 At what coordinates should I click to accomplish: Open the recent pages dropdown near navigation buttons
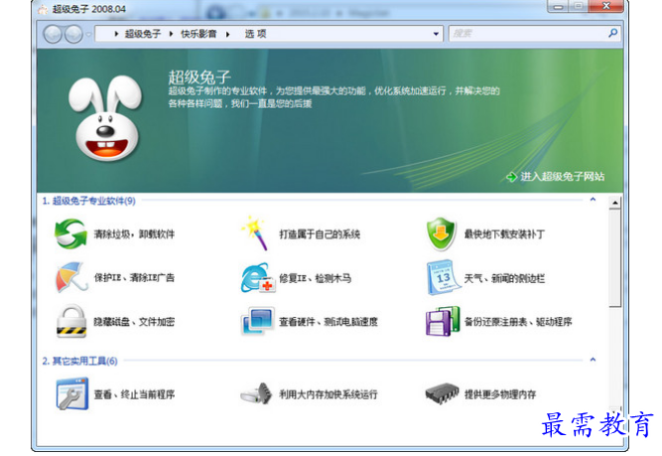coord(88,34)
